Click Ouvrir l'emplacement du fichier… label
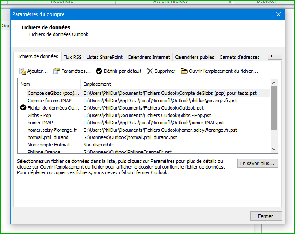 223,71
